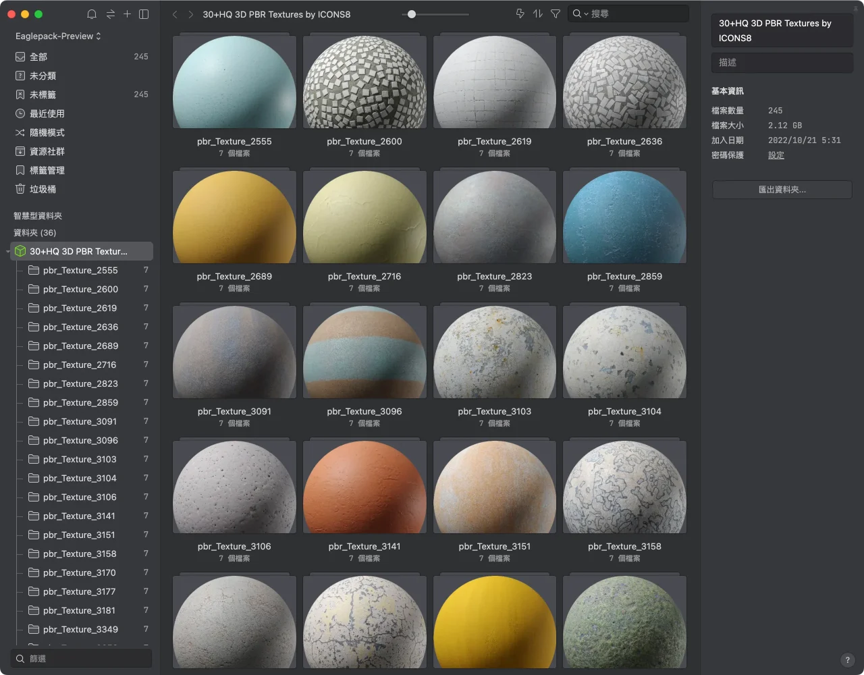Select 未標籤 in the sidebar

point(82,94)
